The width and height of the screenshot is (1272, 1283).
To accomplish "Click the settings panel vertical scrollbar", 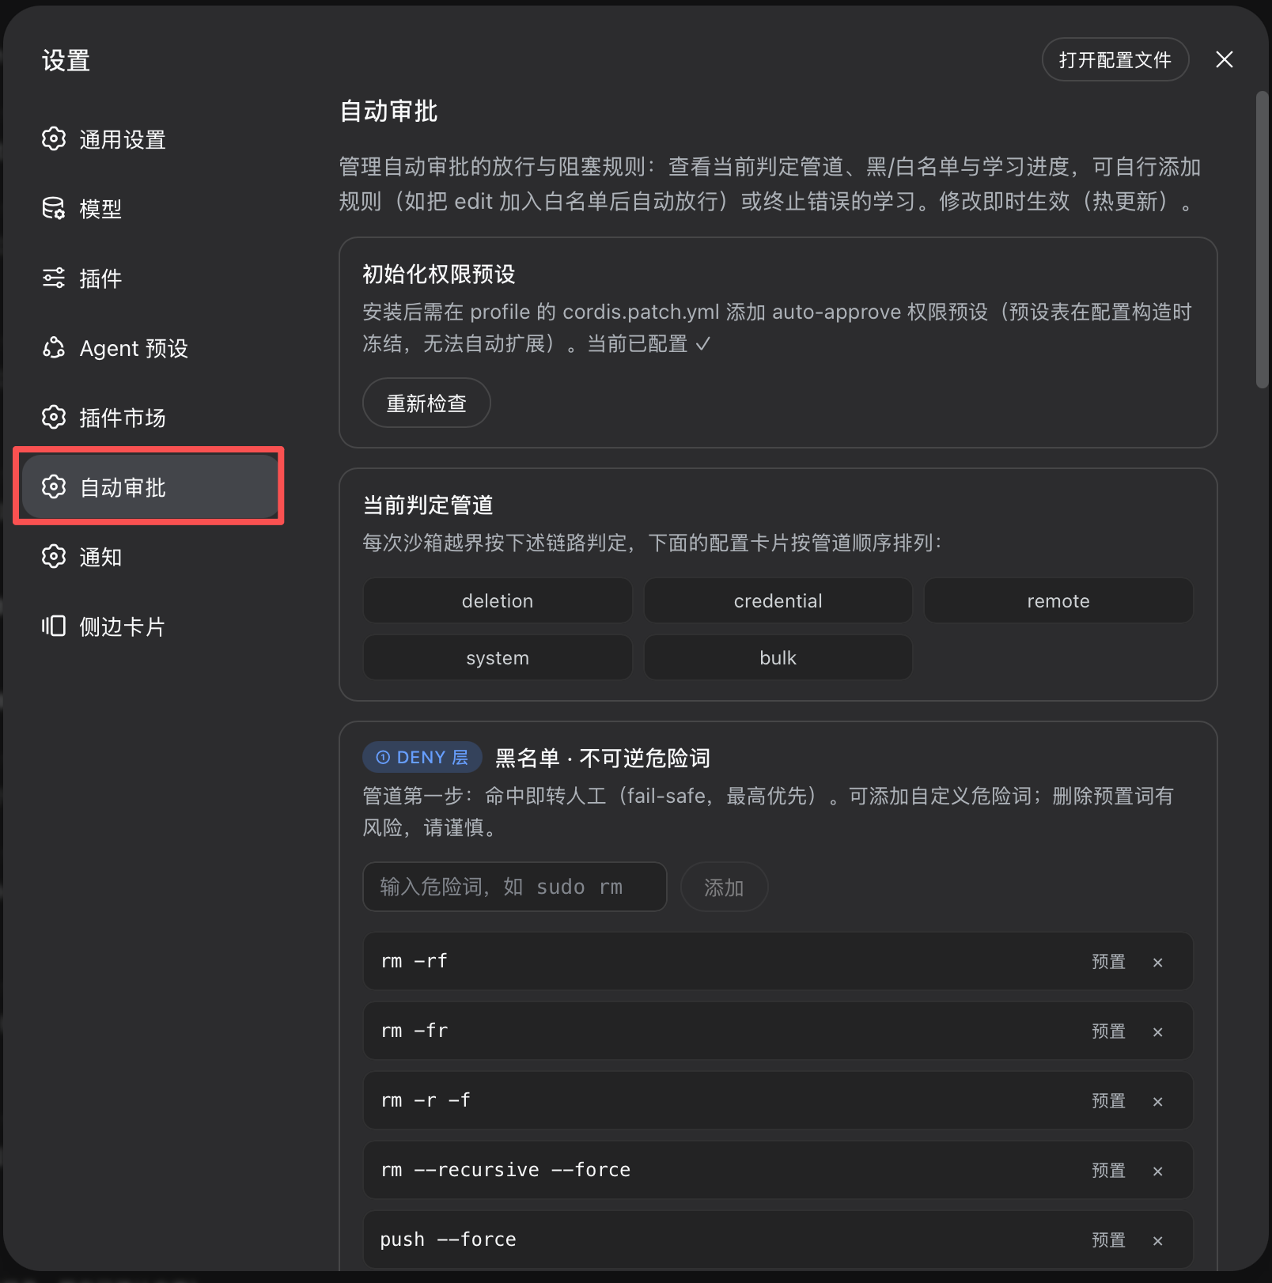I will coord(1262,240).
